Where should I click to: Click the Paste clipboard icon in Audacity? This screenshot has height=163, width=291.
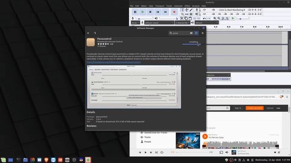[x=190, y=19]
